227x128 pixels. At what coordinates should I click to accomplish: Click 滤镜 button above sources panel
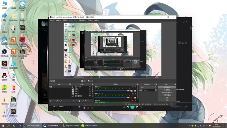91,81
